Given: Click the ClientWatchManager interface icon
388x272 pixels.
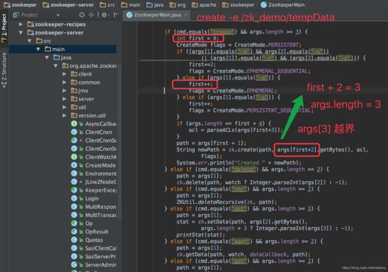Looking at the screenshot, I should pos(74,157).
